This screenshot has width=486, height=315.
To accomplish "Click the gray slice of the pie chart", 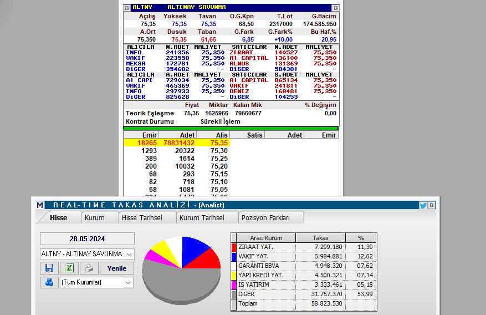I will click(x=181, y=284).
